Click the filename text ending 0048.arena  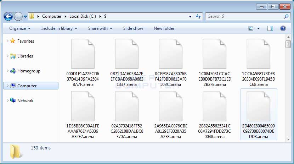click(215, 131)
